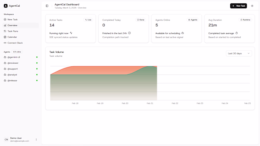Image resolution: width=260 pixels, height=146 pixels.
Task: Click the clock icon beside Finished in last 24h
Action: pyautogui.click(x=130, y=33)
